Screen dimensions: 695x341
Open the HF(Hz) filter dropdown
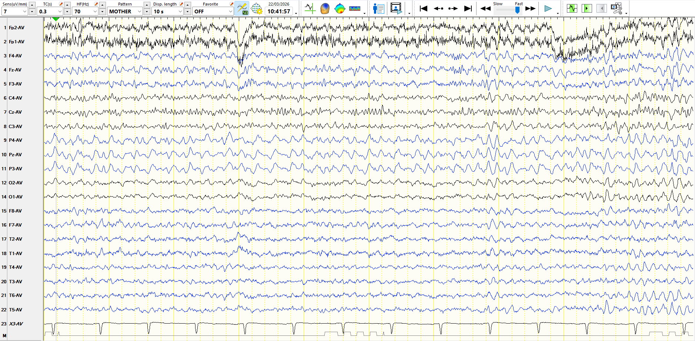coord(86,11)
